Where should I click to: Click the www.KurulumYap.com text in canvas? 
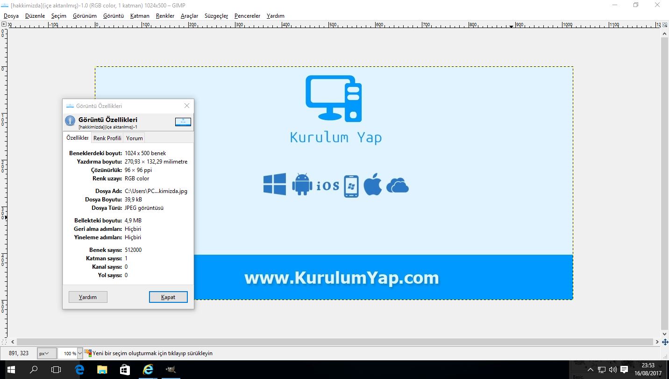click(x=342, y=278)
